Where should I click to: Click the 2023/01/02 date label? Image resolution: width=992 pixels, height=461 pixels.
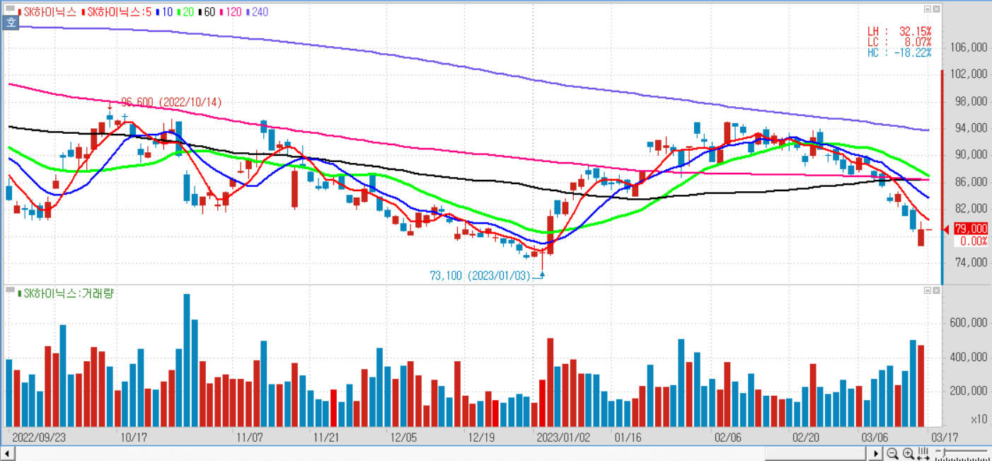[x=564, y=438]
